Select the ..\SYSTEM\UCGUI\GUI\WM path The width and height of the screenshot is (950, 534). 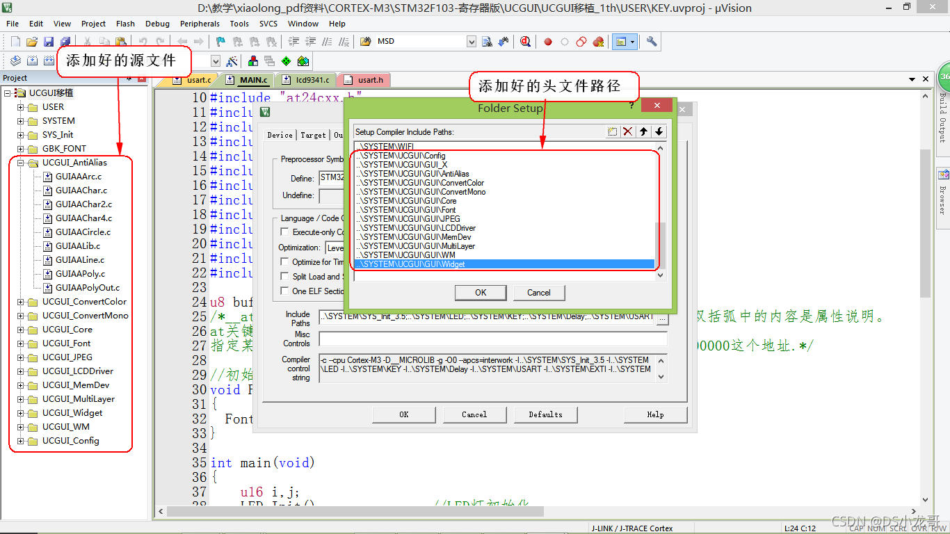click(x=504, y=255)
